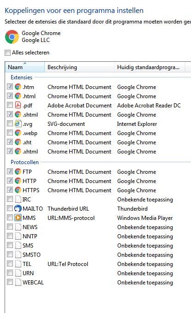Collapse the Protocollen group header

pos(24,162)
